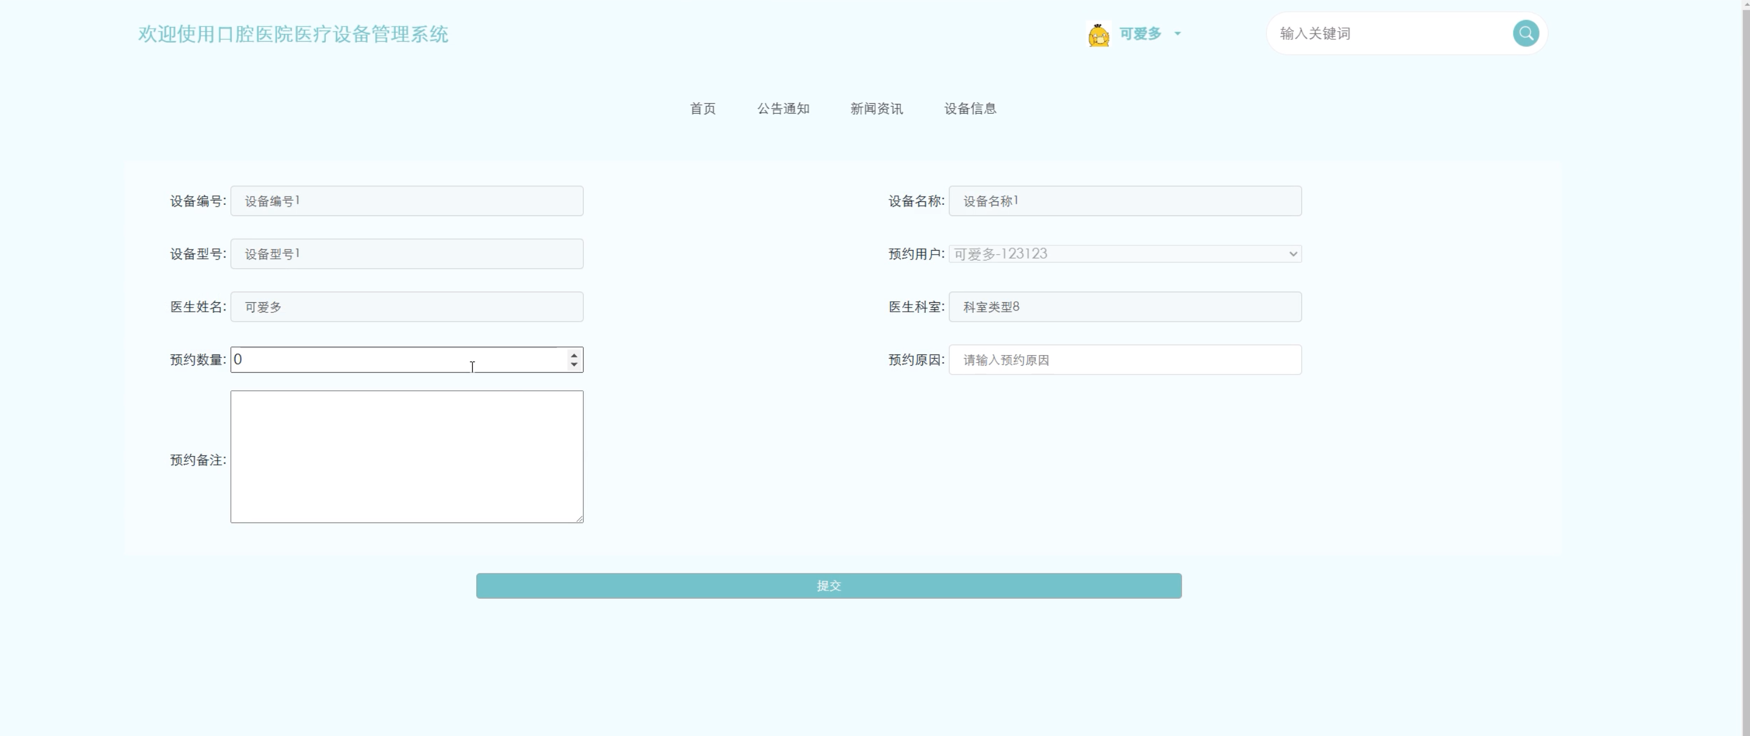Submit the form with 提交 button
This screenshot has height=736, width=1750.
pos(829,586)
